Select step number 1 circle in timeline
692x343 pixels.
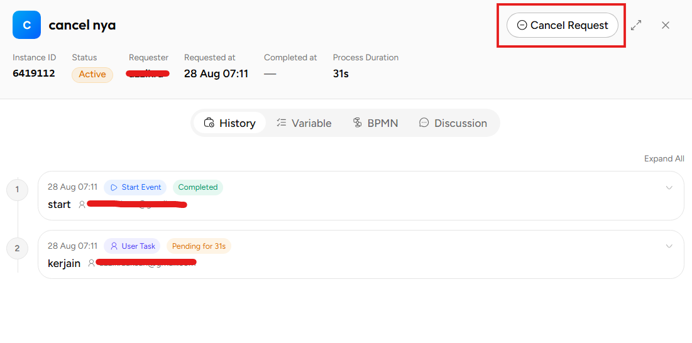(x=17, y=190)
